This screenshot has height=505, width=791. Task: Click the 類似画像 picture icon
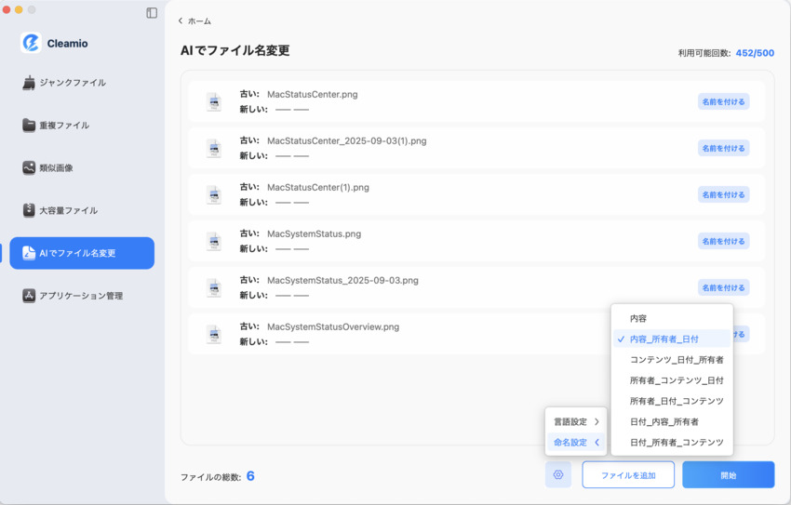[x=29, y=167]
